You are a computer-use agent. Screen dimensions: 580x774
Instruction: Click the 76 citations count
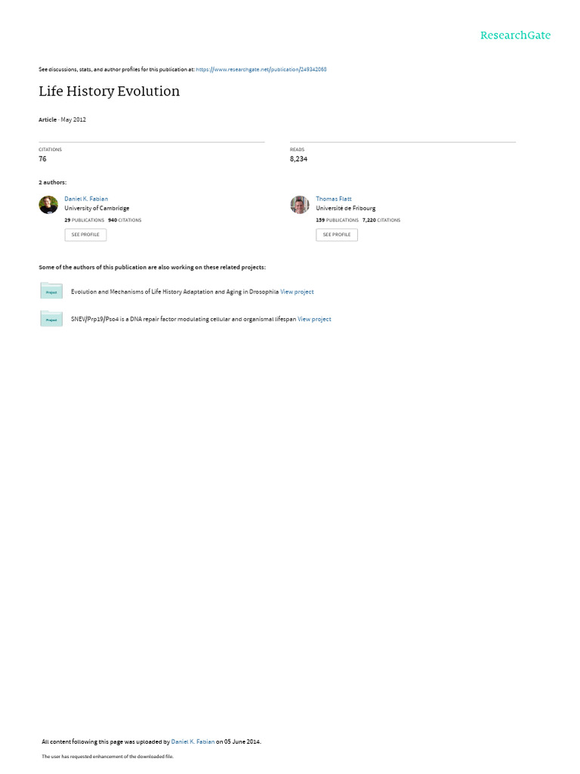[x=42, y=159]
